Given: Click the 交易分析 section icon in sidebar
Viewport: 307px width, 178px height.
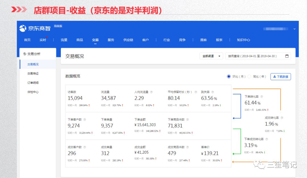Looking at the screenshot, I should coord(25,54).
